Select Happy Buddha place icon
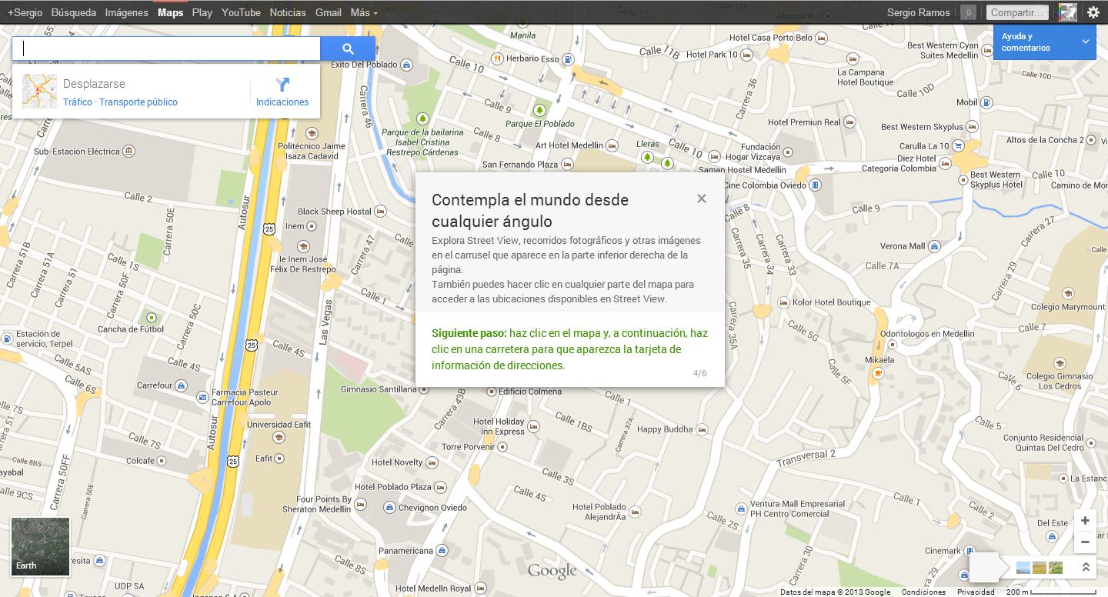Screen dimensions: 1108x597 tap(701, 429)
